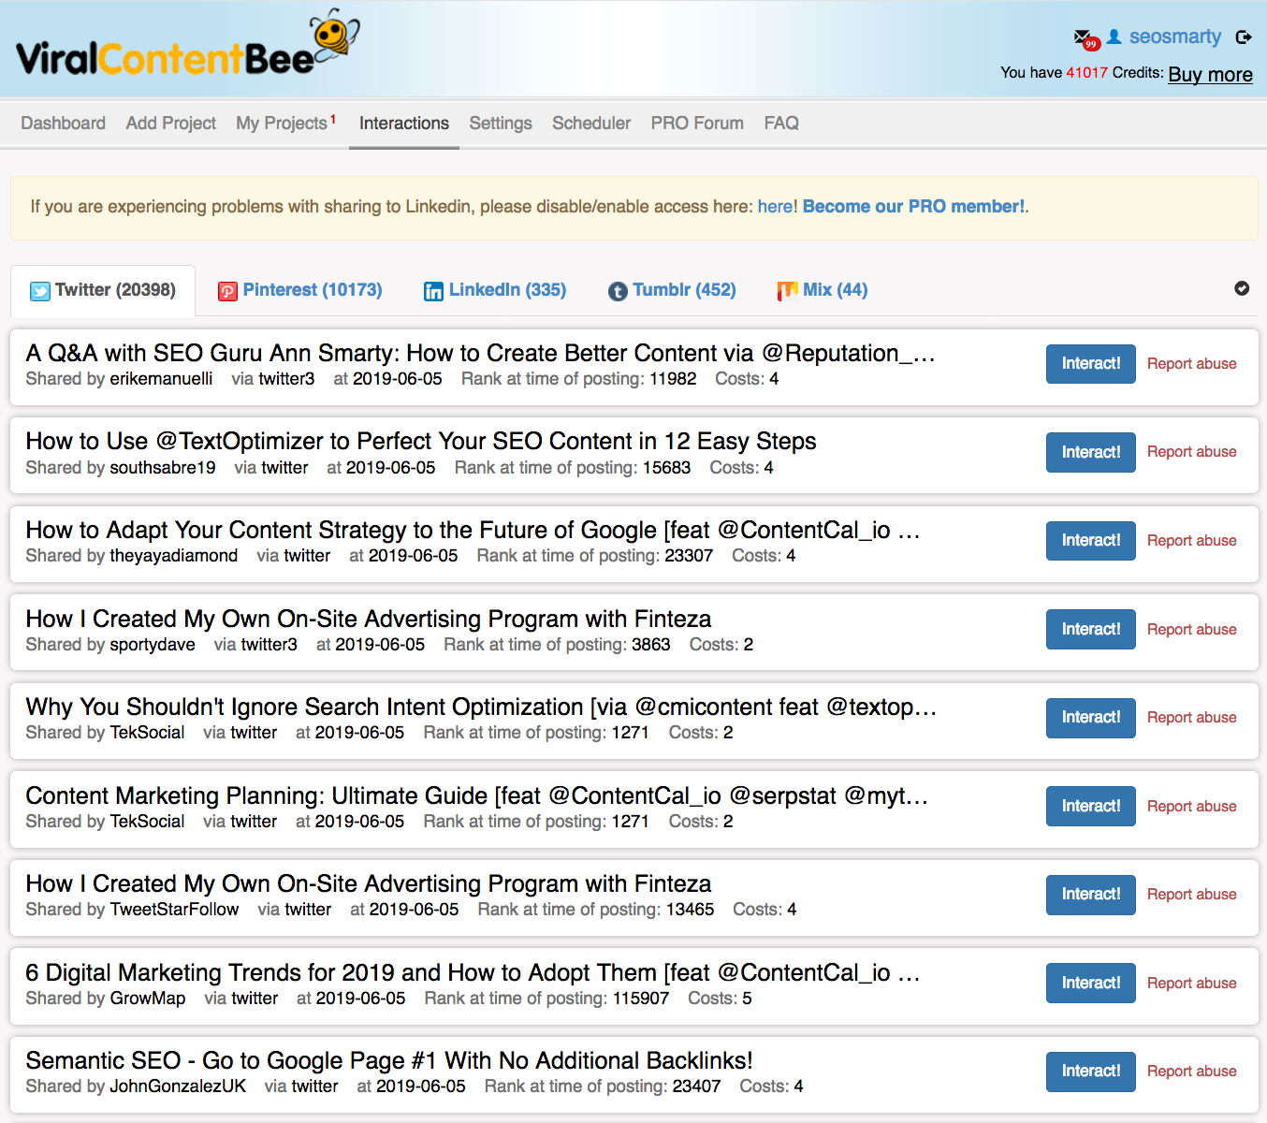Image resolution: width=1267 pixels, height=1123 pixels.
Task: Interact with 6 Digital Marketing Trends post
Action: (1090, 983)
